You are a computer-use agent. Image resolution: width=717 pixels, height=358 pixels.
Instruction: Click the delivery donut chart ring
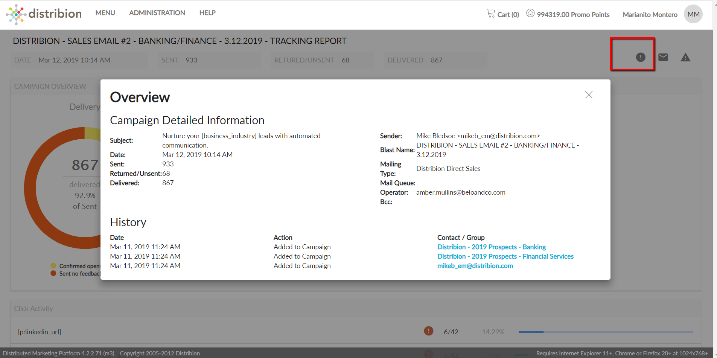tap(30, 188)
